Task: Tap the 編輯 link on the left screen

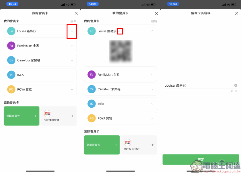Action: (73, 21)
